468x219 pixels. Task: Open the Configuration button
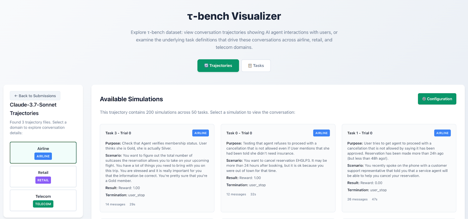(x=437, y=99)
